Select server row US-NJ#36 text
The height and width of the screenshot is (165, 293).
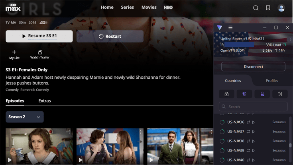(236, 122)
